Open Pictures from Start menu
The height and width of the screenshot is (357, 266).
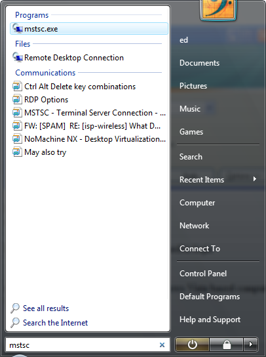(x=193, y=86)
